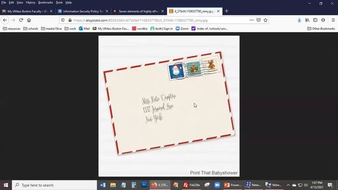
Task: Open the Help menu
Action: (69, 3)
